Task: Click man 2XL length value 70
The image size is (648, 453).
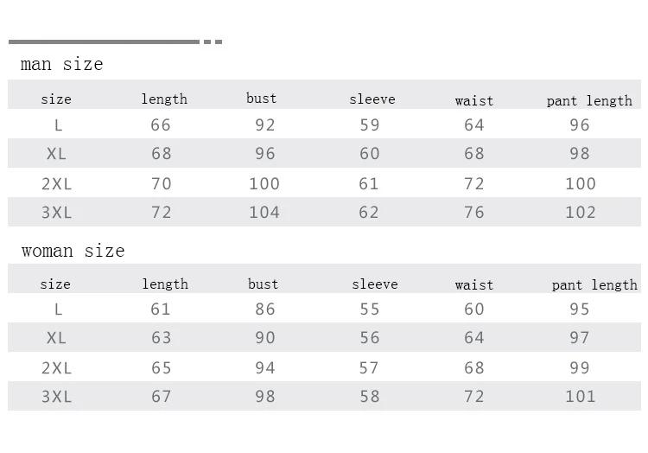Action: pyautogui.click(x=162, y=184)
